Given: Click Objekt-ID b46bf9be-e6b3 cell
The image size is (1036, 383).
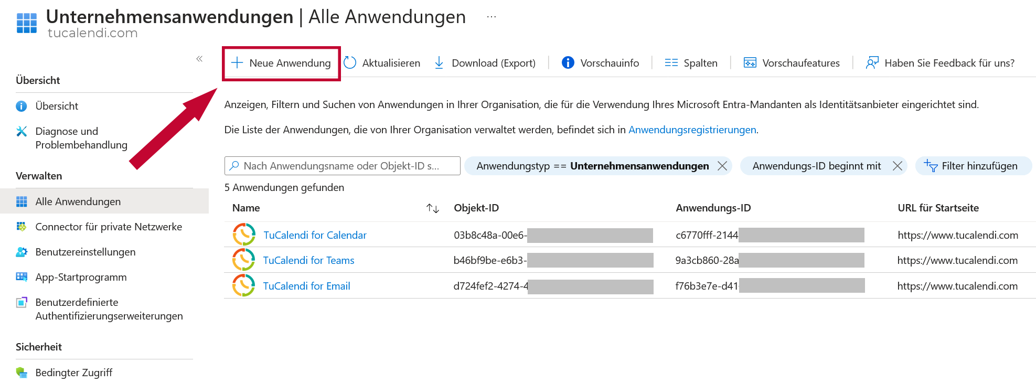Looking at the screenshot, I should pyautogui.click(x=553, y=260).
